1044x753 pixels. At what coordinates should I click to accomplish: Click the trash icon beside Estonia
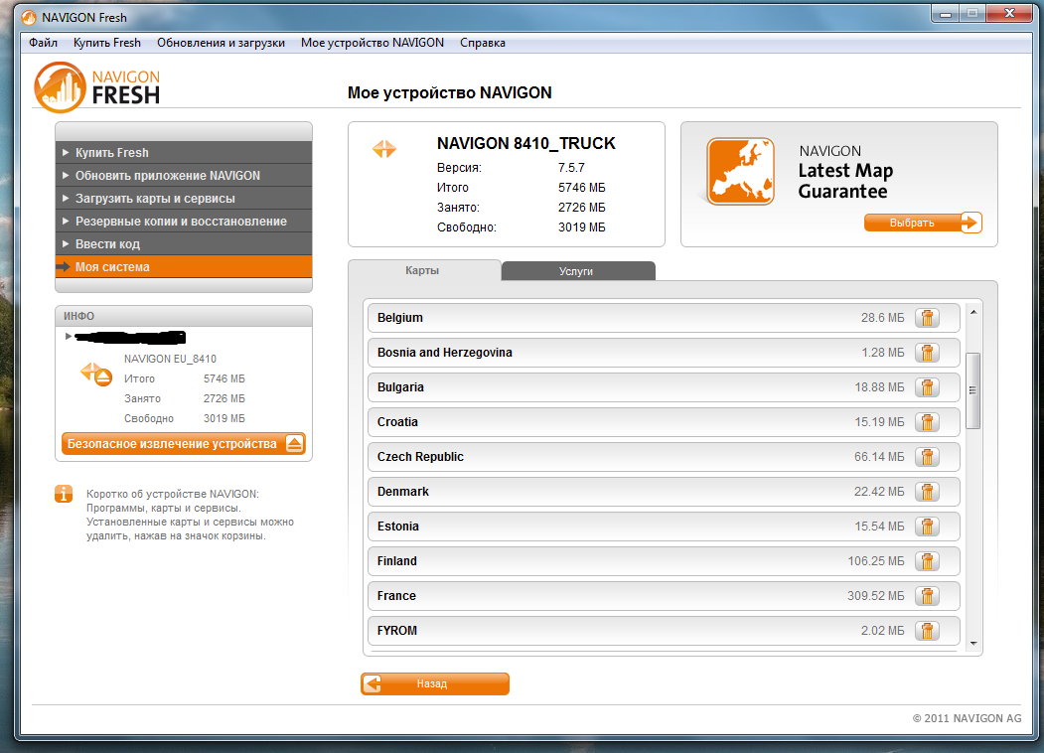click(x=926, y=527)
